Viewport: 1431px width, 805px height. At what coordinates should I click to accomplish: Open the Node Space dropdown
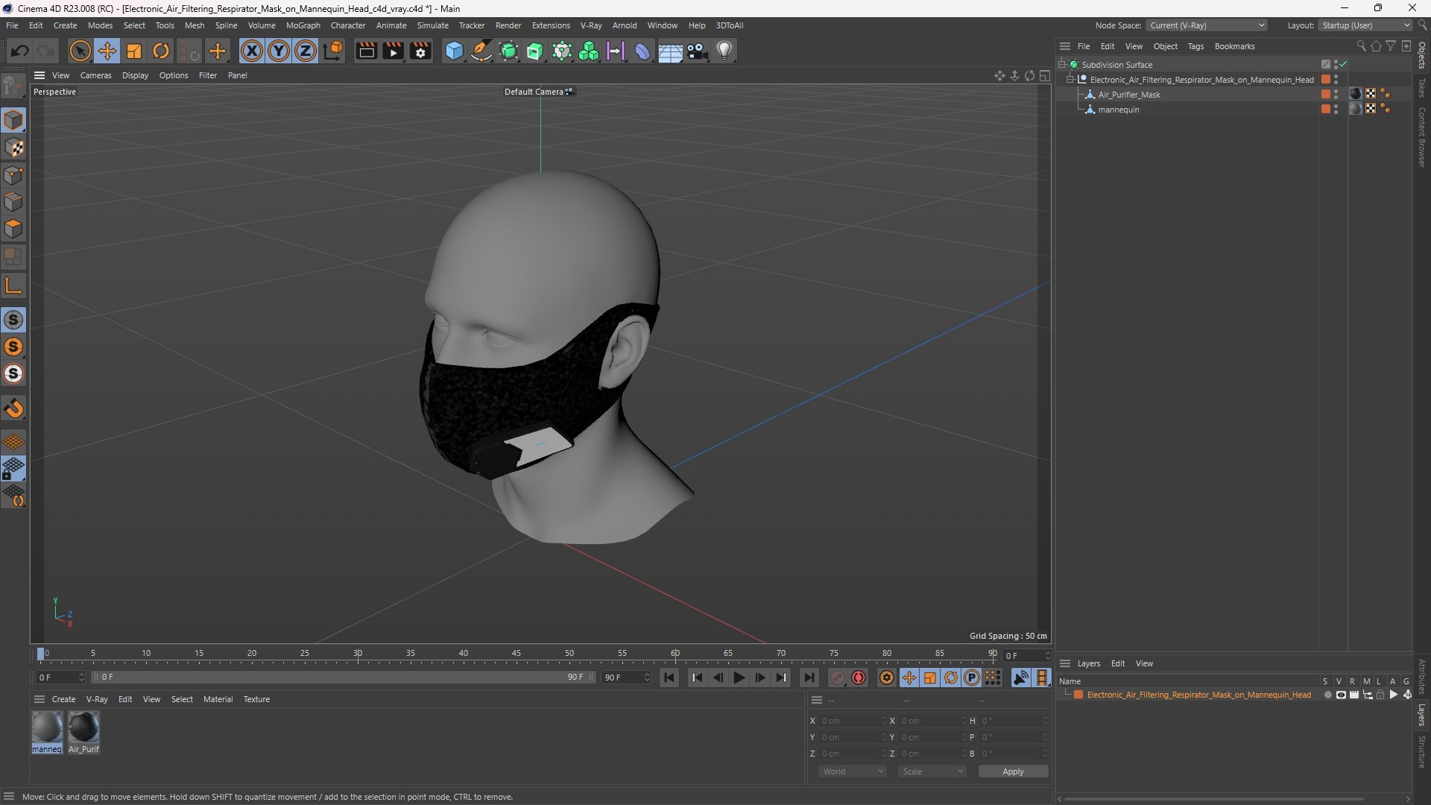(1207, 25)
